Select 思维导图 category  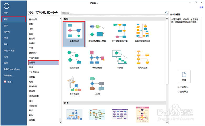33,86
